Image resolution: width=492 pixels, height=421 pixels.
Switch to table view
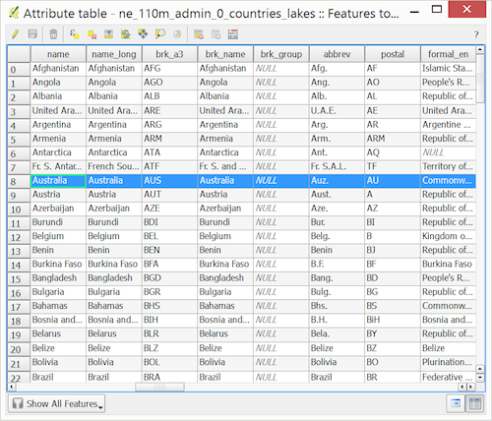[474, 403]
